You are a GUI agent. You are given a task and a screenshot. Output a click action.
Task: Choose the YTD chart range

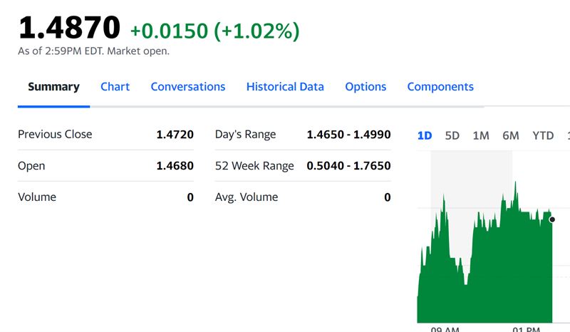point(543,135)
